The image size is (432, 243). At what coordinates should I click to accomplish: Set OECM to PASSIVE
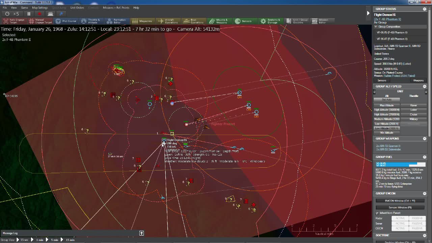point(417,228)
